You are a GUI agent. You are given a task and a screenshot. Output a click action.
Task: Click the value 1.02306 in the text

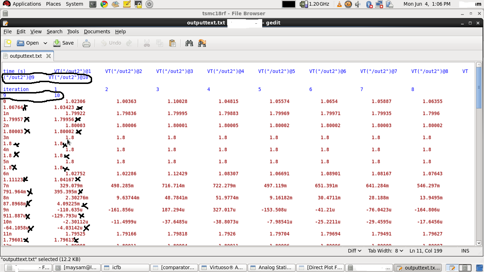click(x=75, y=101)
